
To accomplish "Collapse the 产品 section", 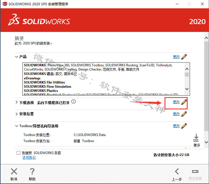I will tap(16, 57).
